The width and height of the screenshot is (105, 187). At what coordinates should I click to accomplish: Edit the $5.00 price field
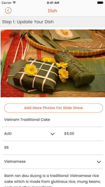click(x=82, y=134)
